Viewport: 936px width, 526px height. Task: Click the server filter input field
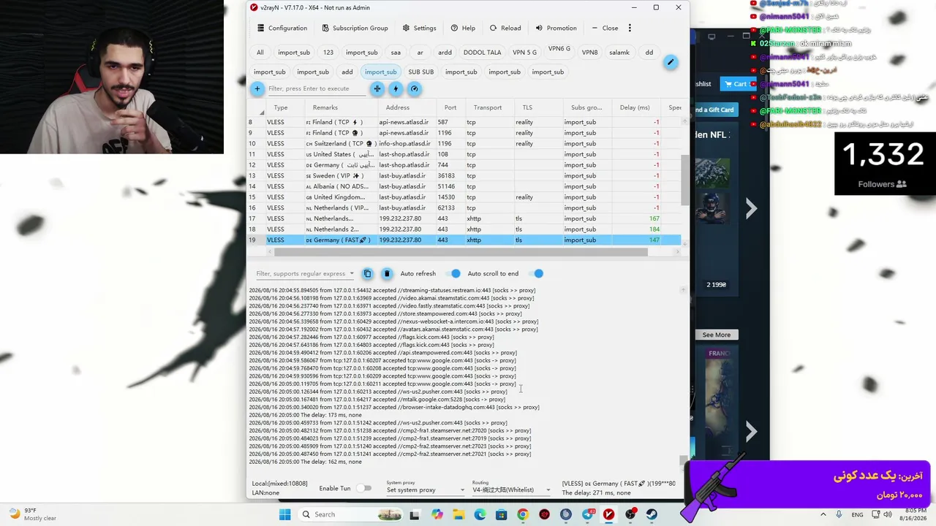[317, 88]
